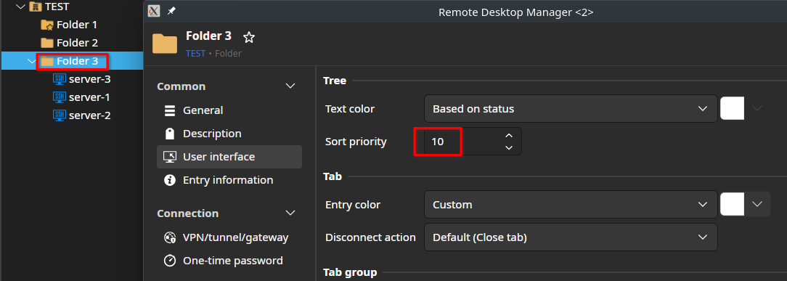This screenshot has height=281, width=787.
Task: Open the Disconnect action dropdown
Action: (571, 237)
